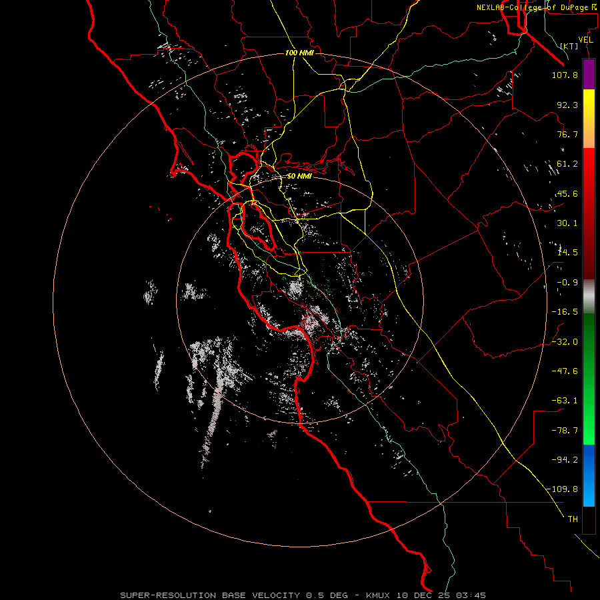The width and height of the screenshot is (600, 600).
Task: Select the -16.5 legend value
Action: 565,312
